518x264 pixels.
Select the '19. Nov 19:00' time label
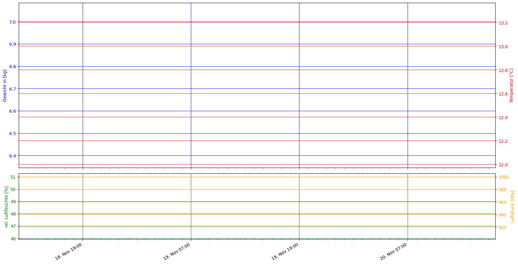[x=285, y=251]
